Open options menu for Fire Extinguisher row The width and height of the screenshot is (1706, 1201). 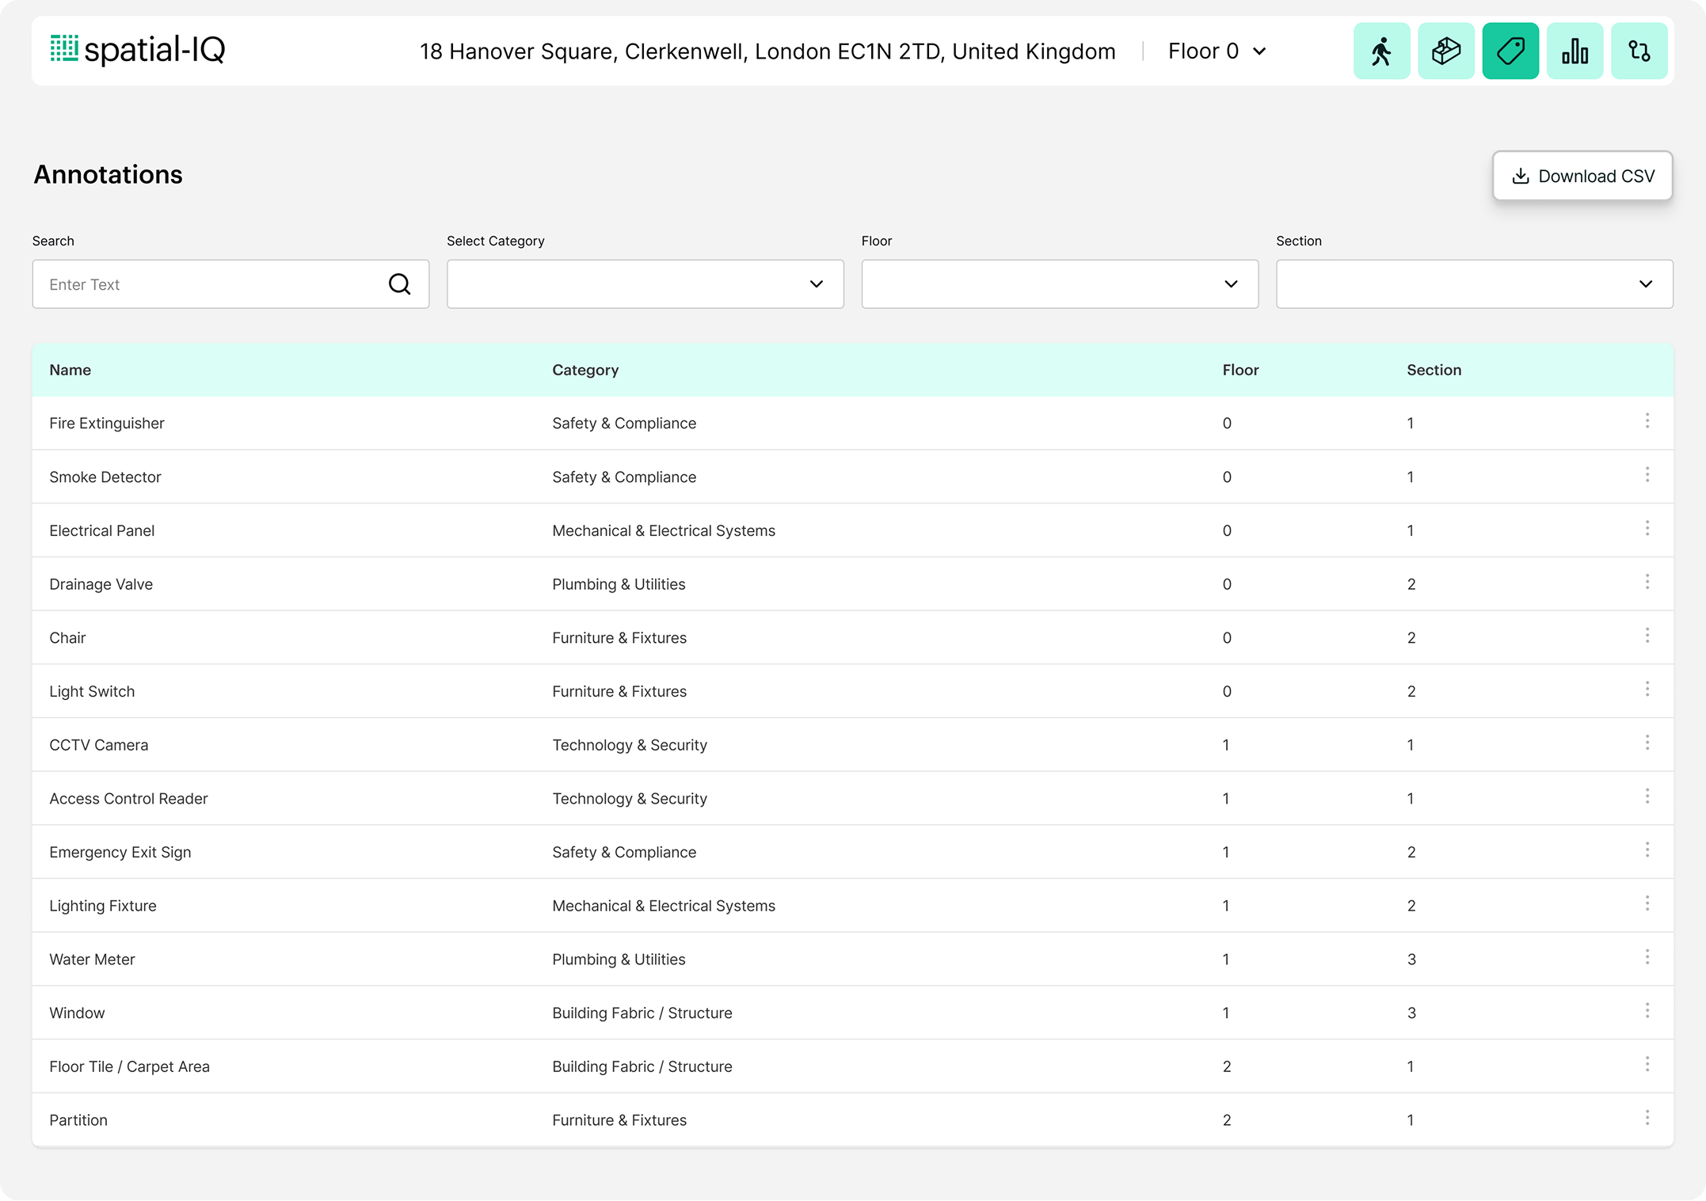1647,421
